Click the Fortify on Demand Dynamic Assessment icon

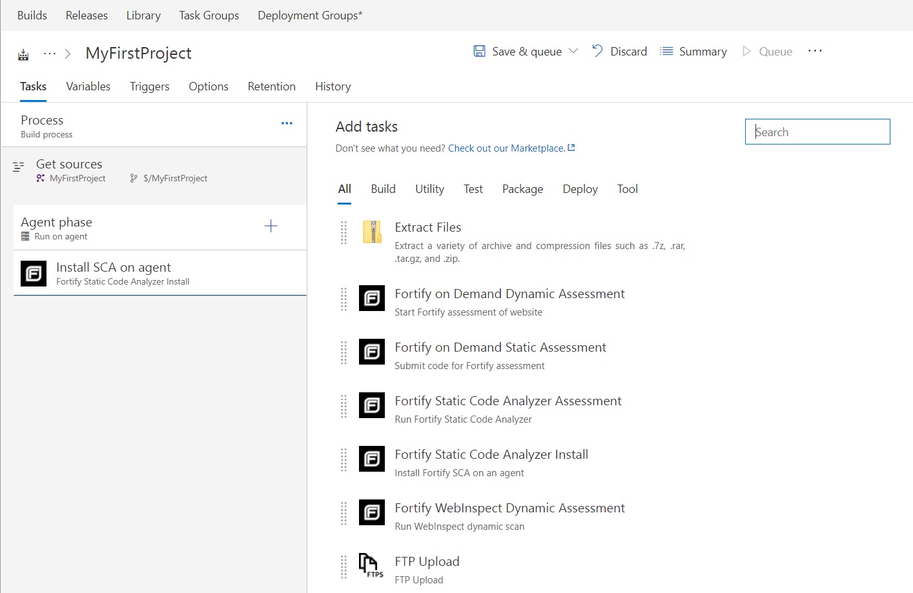[371, 298]
